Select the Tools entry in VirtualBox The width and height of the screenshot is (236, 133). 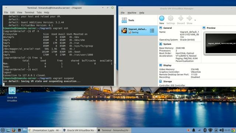point(138,20)
